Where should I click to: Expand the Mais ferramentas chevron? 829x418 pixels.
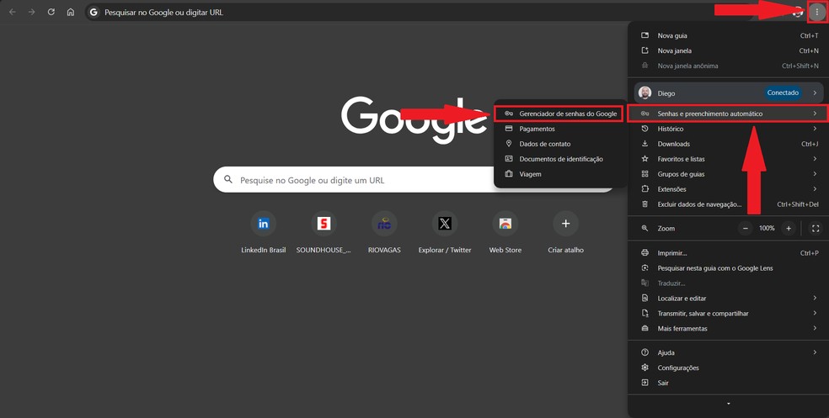click(815, 328)
